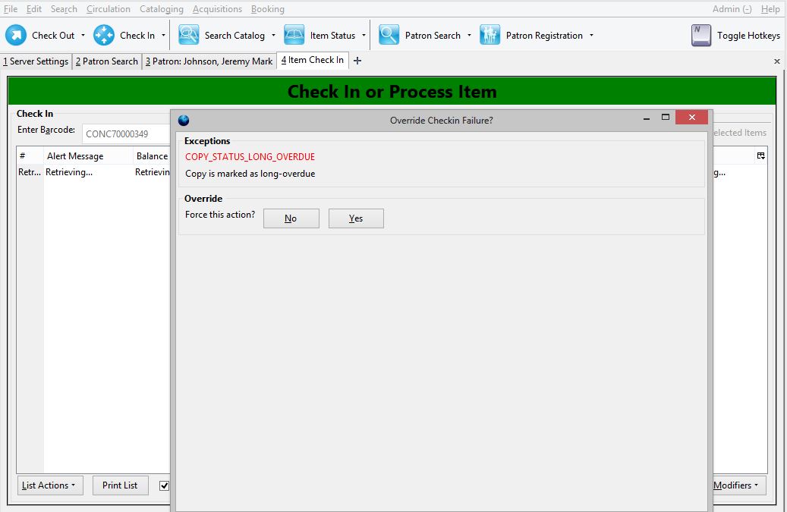The height and width of the screenshot is (512, 787).
Task: Choose No to cancel the override
Action: pyautogui.click(x=291, y=218)
